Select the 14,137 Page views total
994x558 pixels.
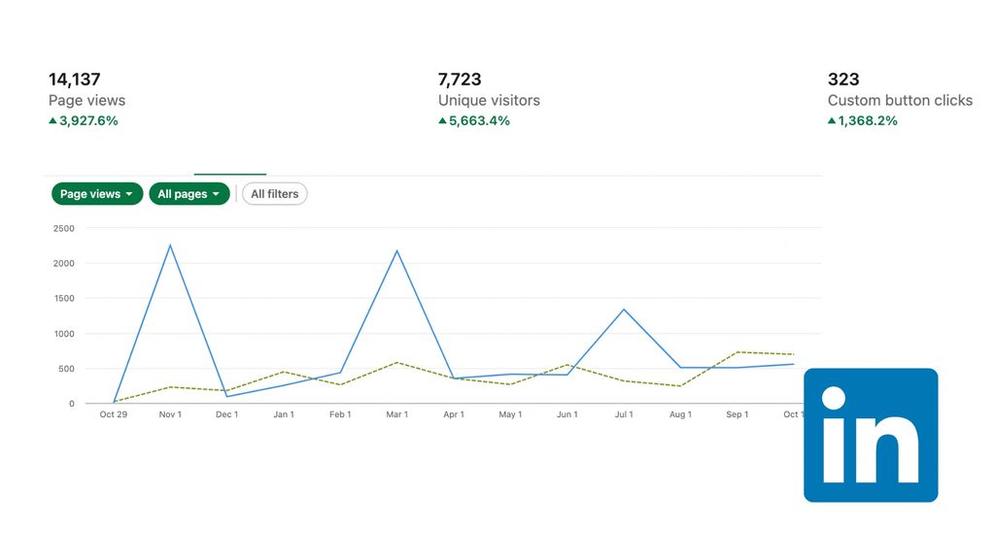coord(75,80)
